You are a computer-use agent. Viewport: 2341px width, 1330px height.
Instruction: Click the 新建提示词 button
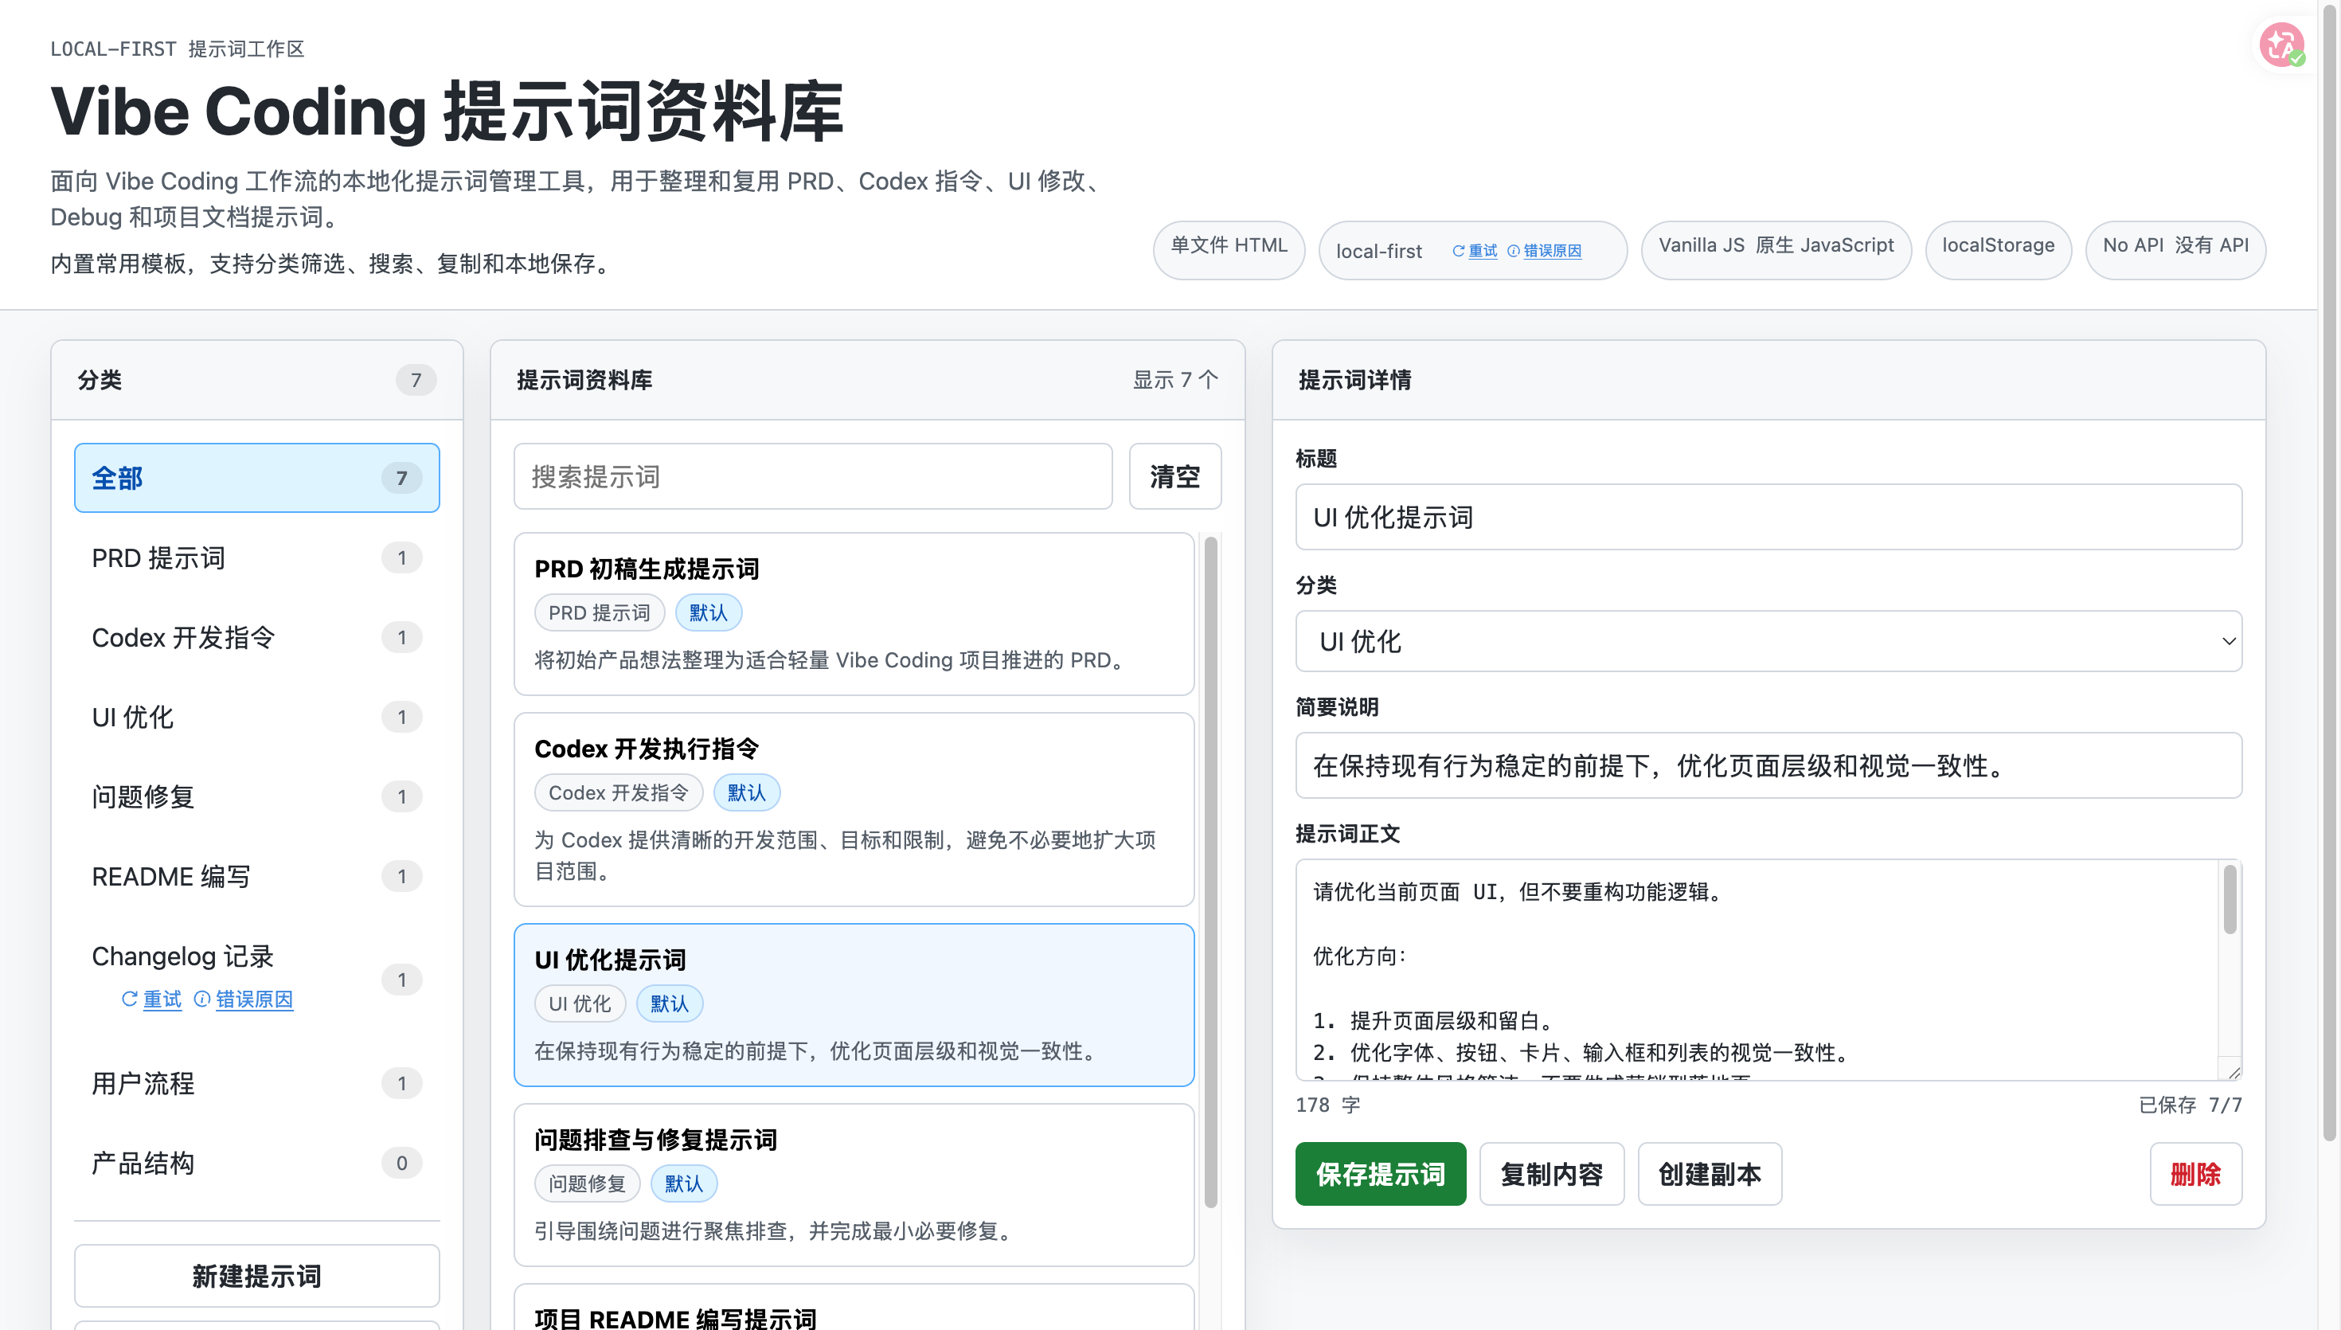click(256, 1276)
